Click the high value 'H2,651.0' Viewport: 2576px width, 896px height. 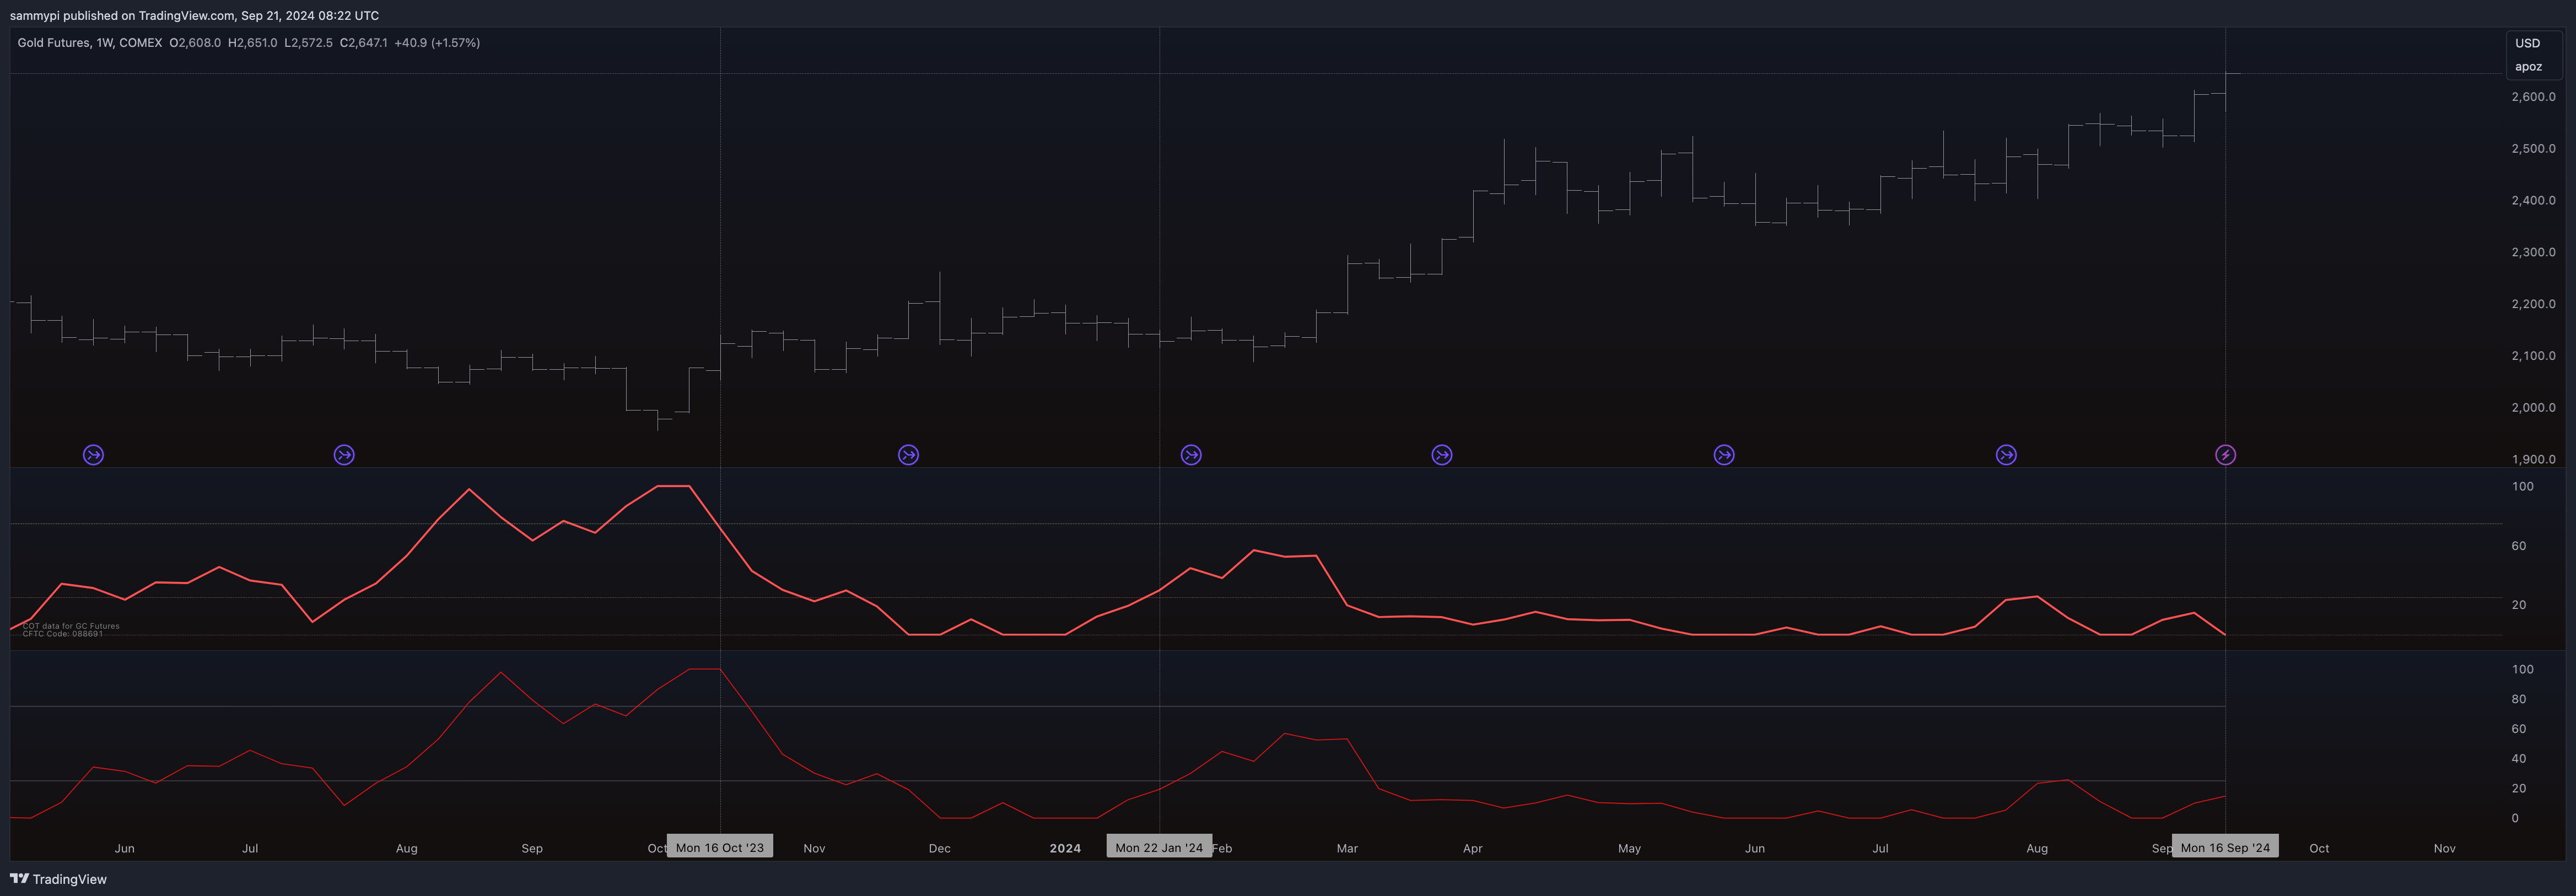(x=253, y=43)
